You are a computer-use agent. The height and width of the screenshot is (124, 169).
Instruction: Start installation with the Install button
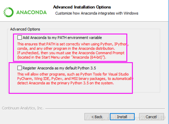[122, 117]
